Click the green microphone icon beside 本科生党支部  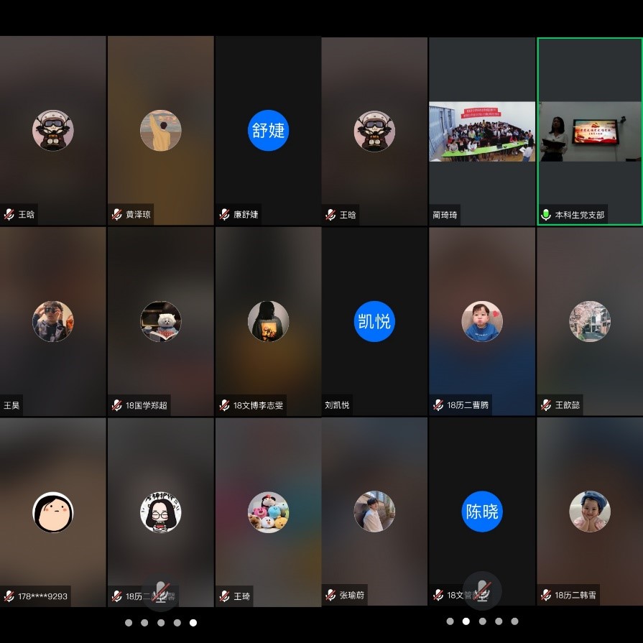tap(546, 215)
